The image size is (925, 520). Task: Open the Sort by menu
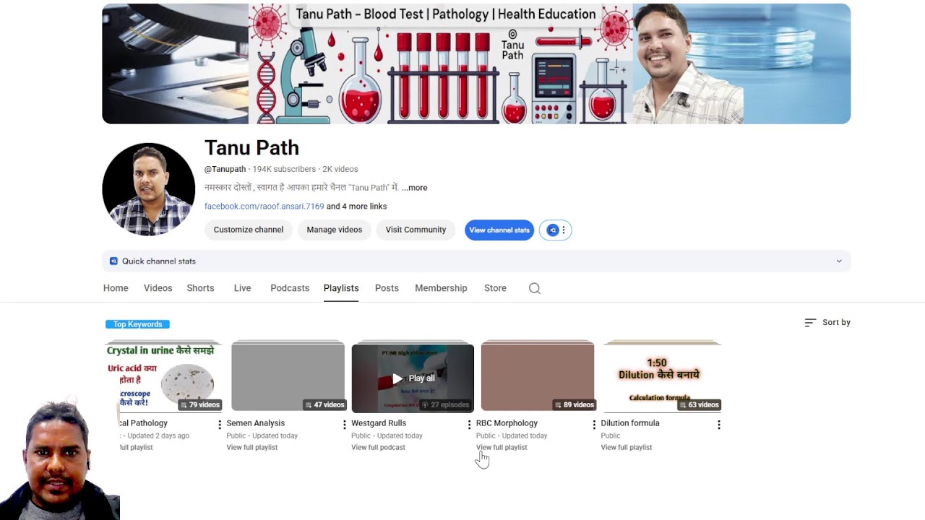click(827, 322)
